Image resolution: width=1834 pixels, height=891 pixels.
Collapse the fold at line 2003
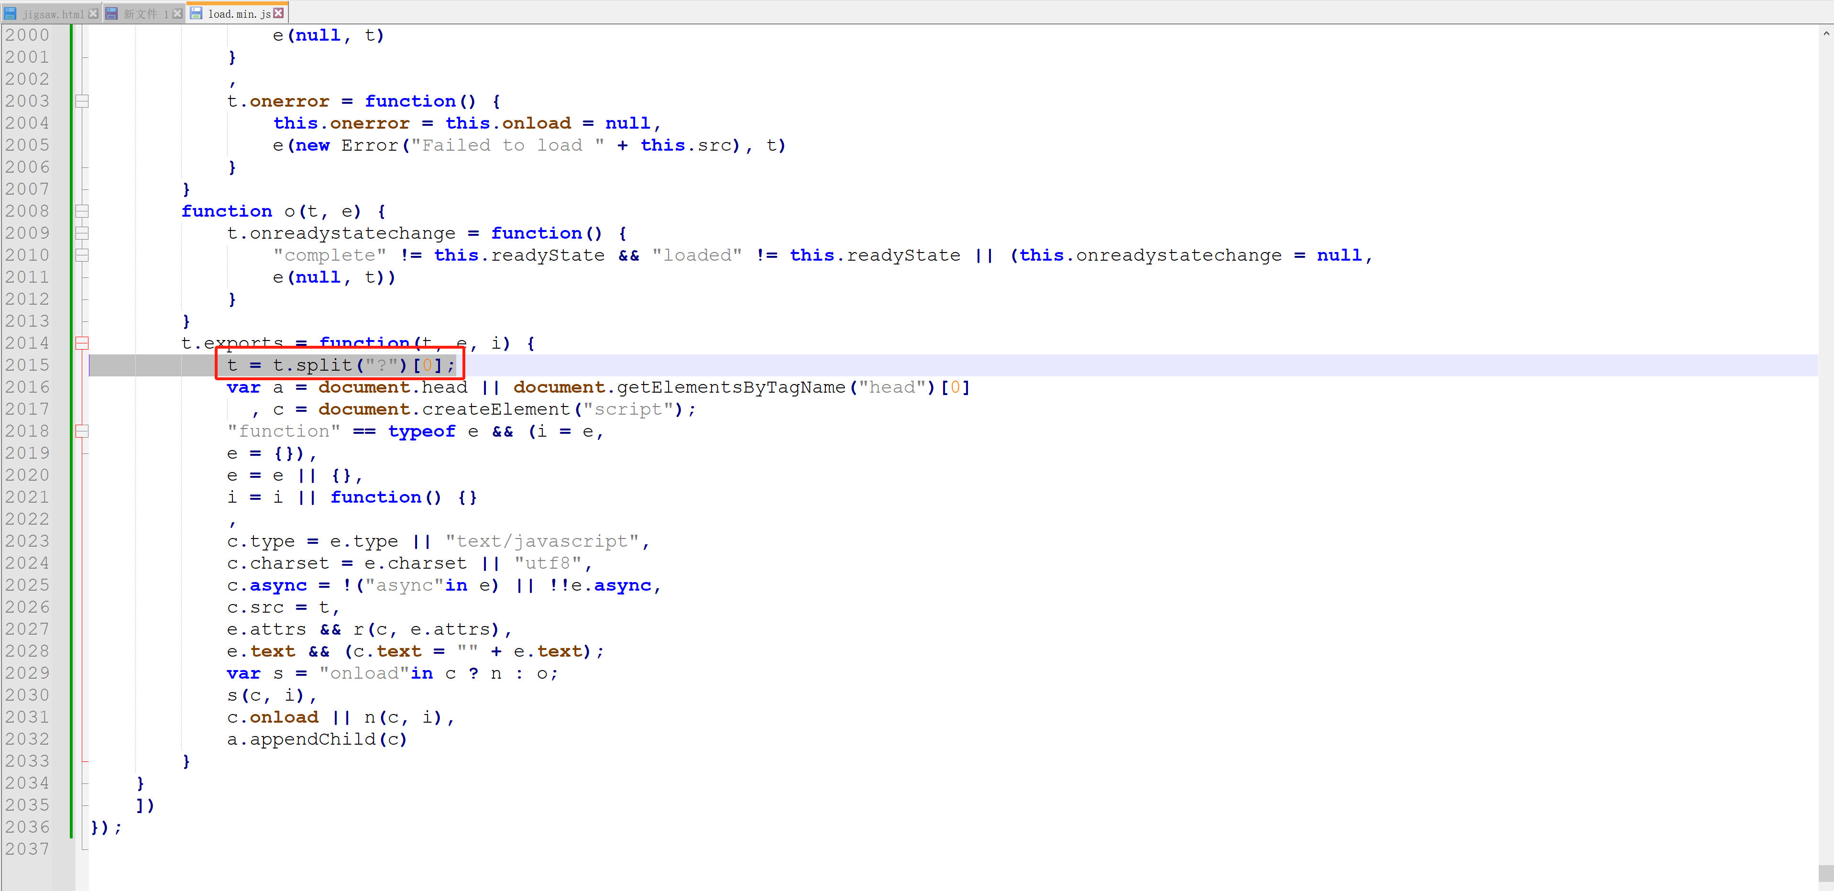pyautogui.click(x=82, y=101)
